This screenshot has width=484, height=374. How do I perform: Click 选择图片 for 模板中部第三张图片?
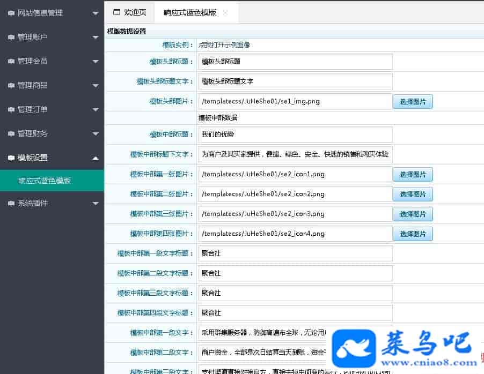pos(412,214)
